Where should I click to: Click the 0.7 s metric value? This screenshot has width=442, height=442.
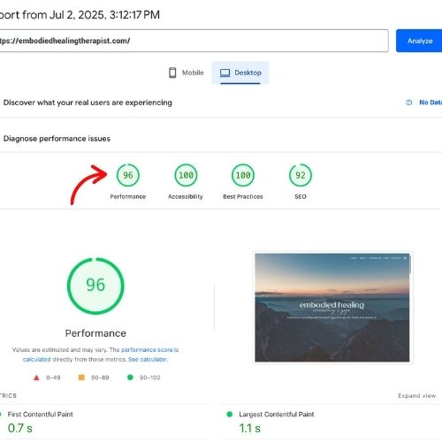[x=20, y=428]
